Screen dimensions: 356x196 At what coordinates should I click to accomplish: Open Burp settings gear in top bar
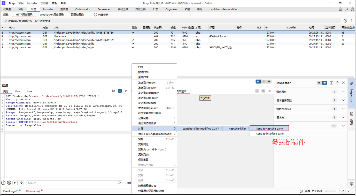pyautogui.click(x=352, y=9)
